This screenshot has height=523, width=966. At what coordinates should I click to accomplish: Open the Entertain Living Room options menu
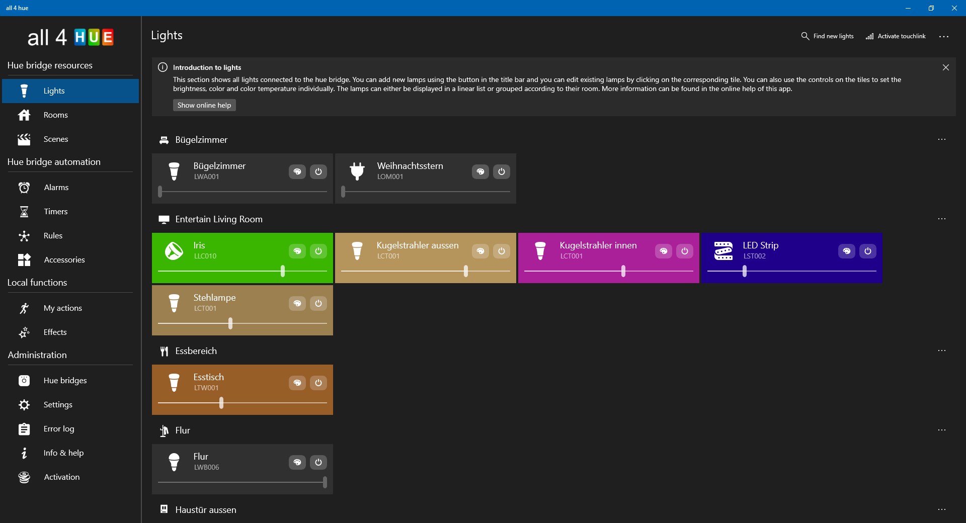[x=942, y=219]
